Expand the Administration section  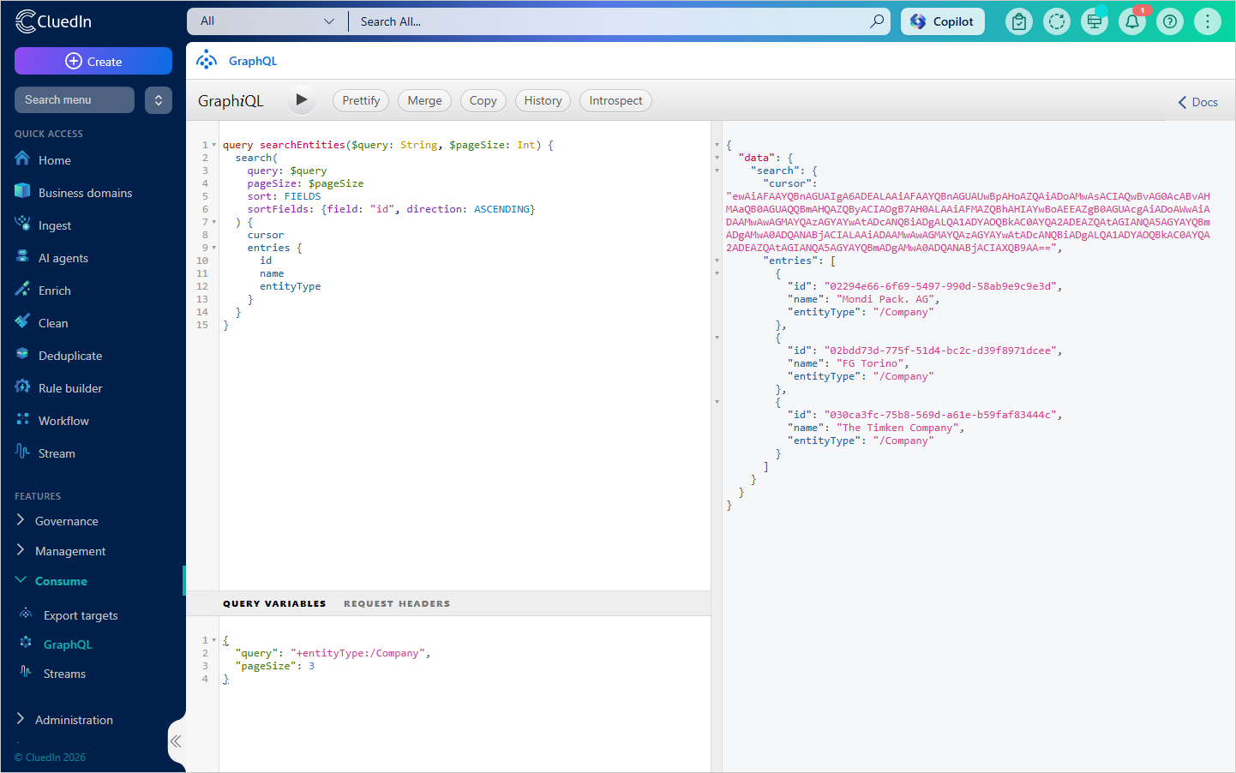(x=74, y=720)
